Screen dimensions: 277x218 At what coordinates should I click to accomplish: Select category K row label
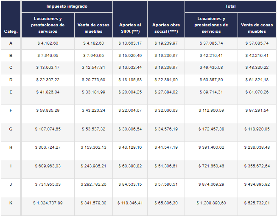click(x=11, y=203)
